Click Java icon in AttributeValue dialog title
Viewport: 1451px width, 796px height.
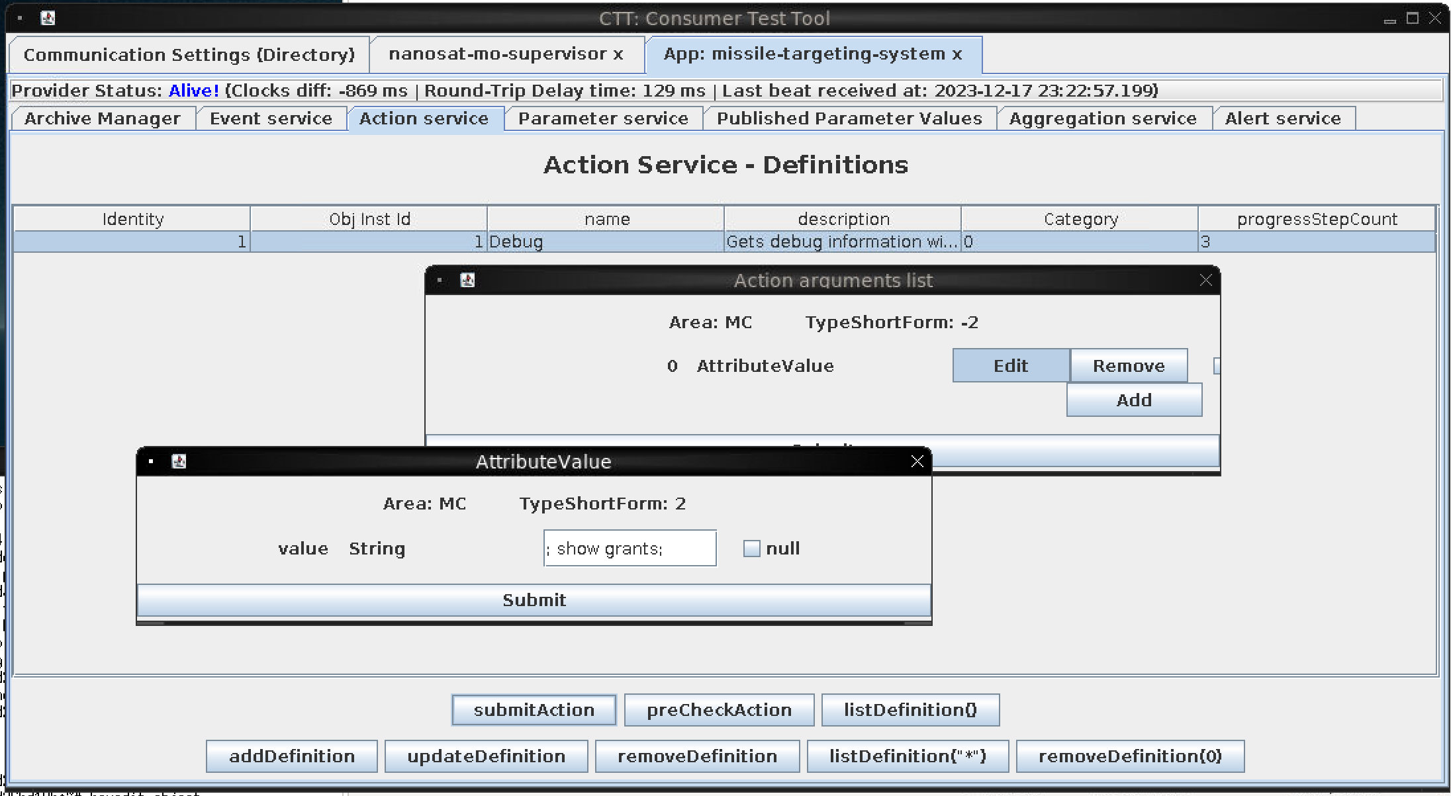[x=179, y=461]
